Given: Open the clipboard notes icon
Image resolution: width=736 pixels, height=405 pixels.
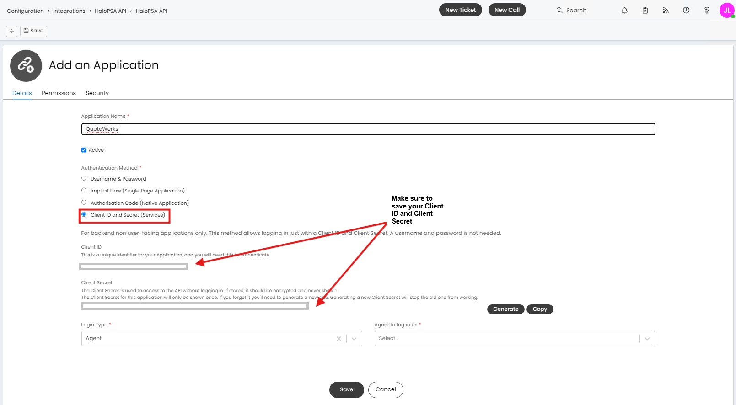Looking at the screenshot, I should (645, 10).
